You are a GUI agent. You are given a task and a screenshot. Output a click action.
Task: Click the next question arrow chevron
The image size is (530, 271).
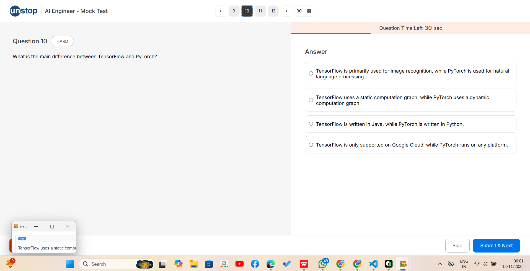point(286,11)
